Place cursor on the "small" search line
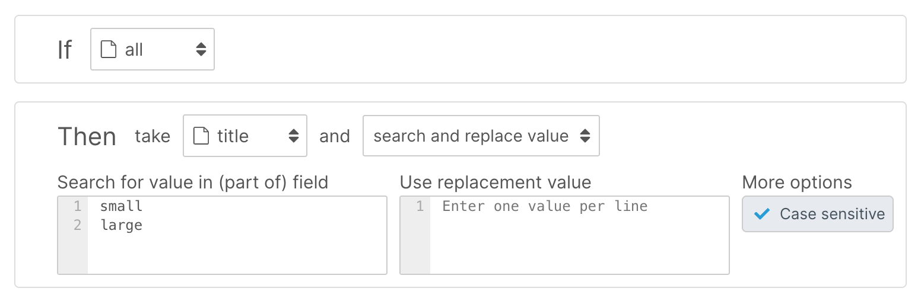The height and width of the screenshot is (301, 921). pos(122,206)
